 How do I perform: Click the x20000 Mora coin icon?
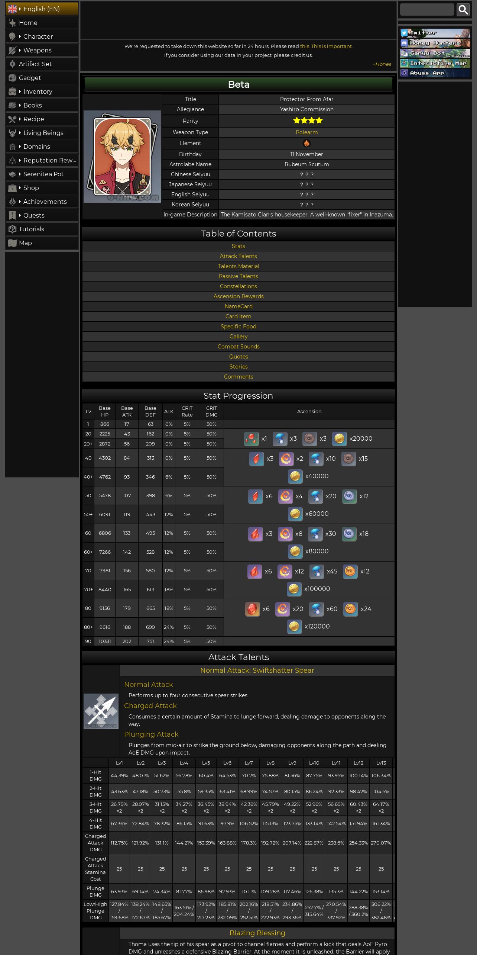[339, 439]
